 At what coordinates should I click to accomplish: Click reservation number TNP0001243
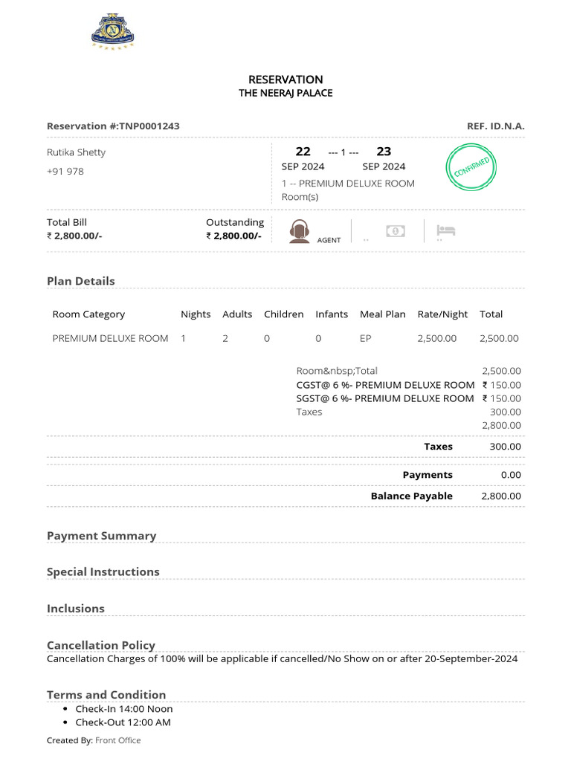(x=149, y=126)
